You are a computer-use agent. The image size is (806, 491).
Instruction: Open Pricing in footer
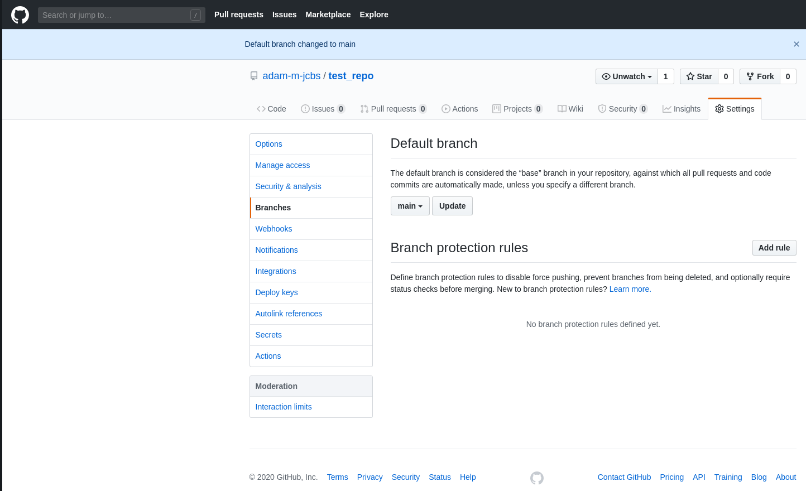672,477
